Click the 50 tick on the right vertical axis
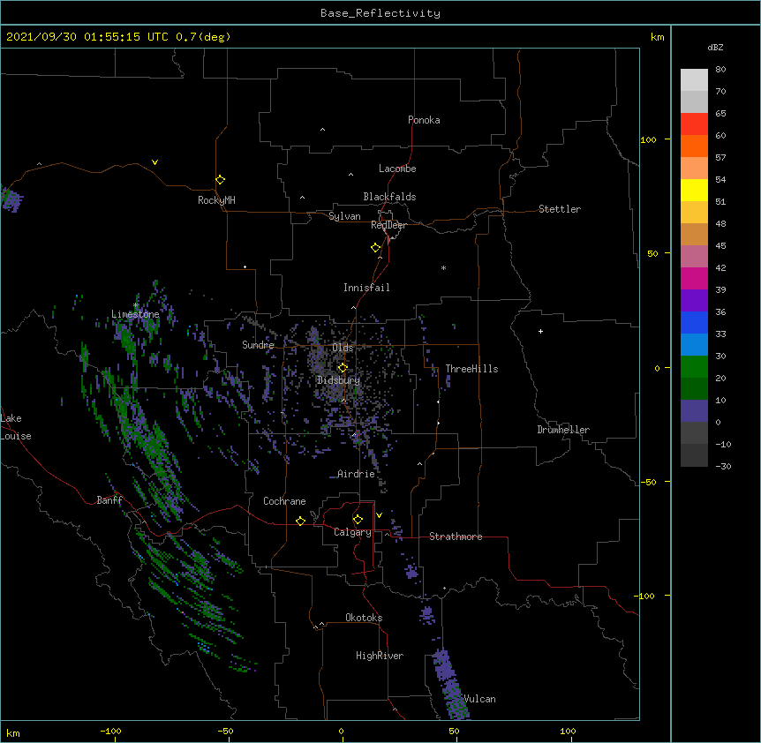This screenshot has height=743, width=761. (652, 253)
